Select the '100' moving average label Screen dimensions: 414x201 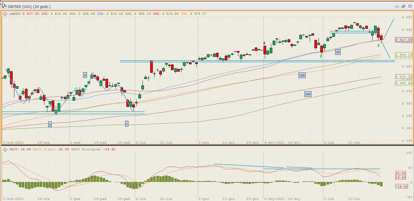302,75
